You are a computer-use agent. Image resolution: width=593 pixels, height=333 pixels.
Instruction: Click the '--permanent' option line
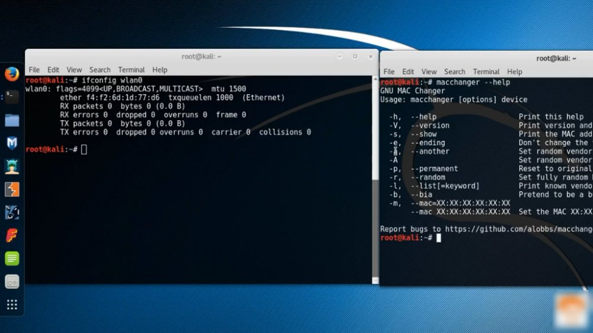[491, 169]
